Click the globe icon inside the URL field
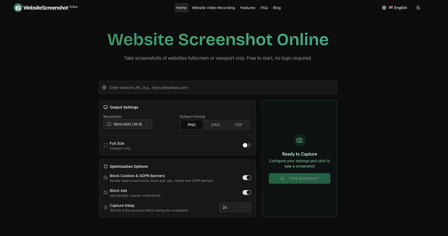 104,87
